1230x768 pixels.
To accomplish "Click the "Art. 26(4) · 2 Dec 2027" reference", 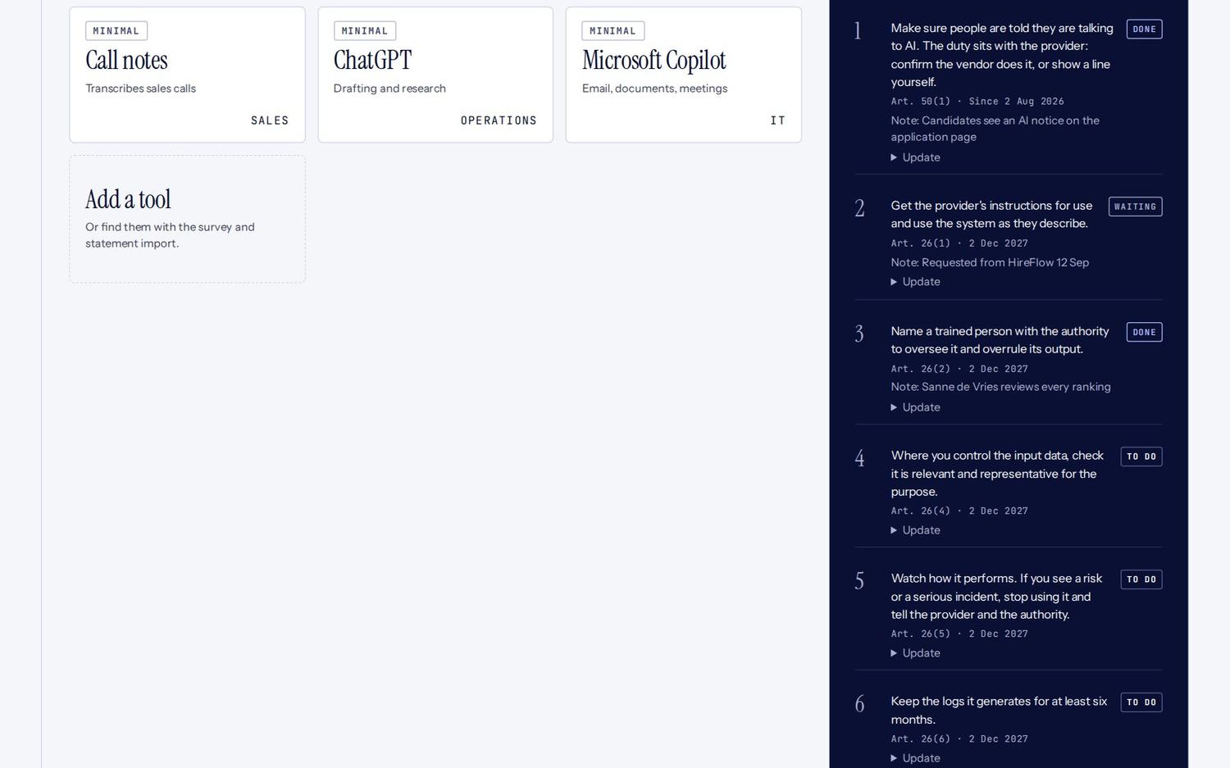I will [959, 511].
